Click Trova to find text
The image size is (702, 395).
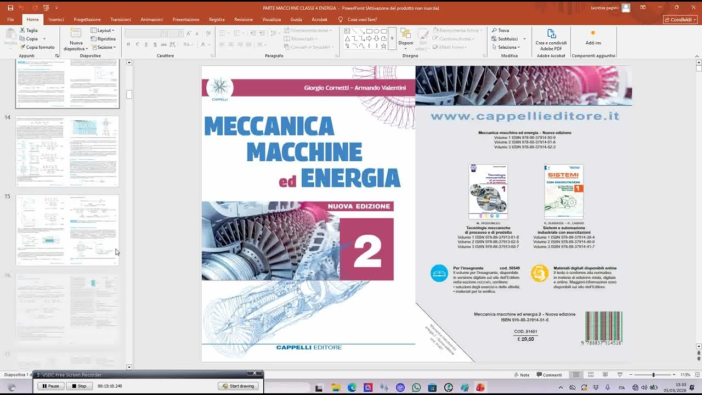tap(501, 30)
